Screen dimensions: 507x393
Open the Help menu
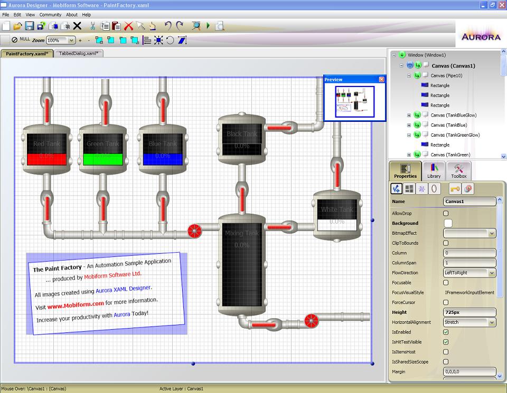pos(86,15)
